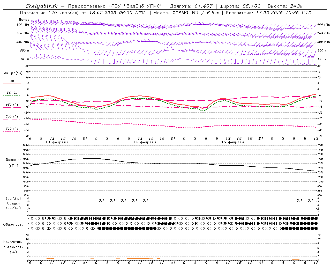Click the '(мм/1ч.)' precipitation unit label

click(13, 208)
